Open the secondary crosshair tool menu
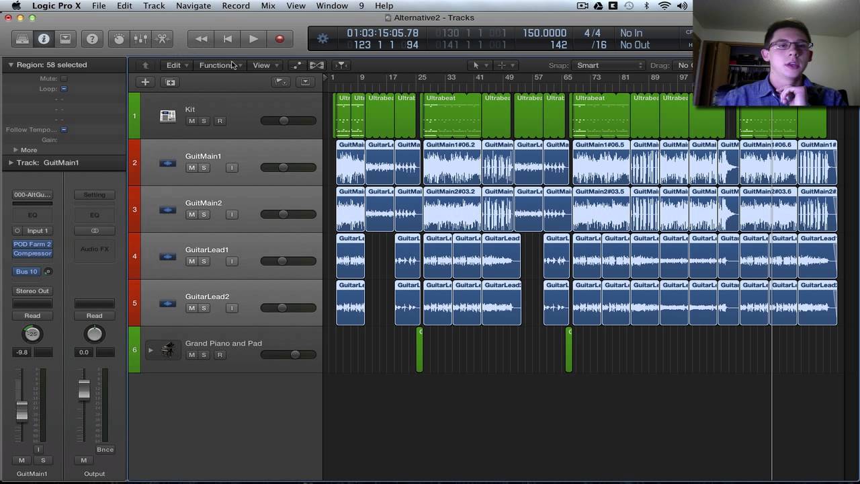 [505, 65]
